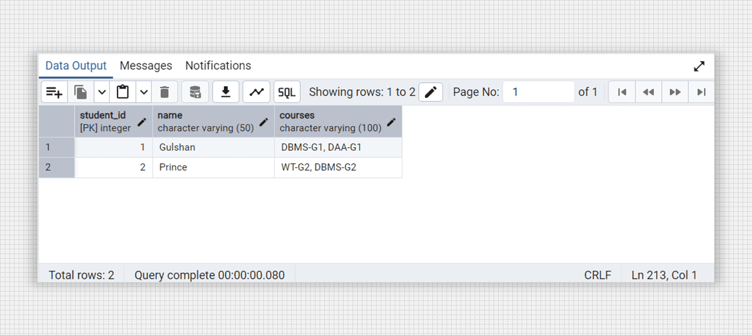Click the Page No input field
The height and width of the screenshot is (335, 752).
(x=539, y=92)
